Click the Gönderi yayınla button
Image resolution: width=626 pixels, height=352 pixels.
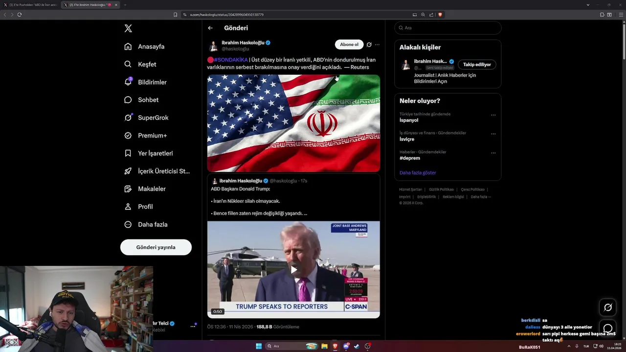point(156,247)
